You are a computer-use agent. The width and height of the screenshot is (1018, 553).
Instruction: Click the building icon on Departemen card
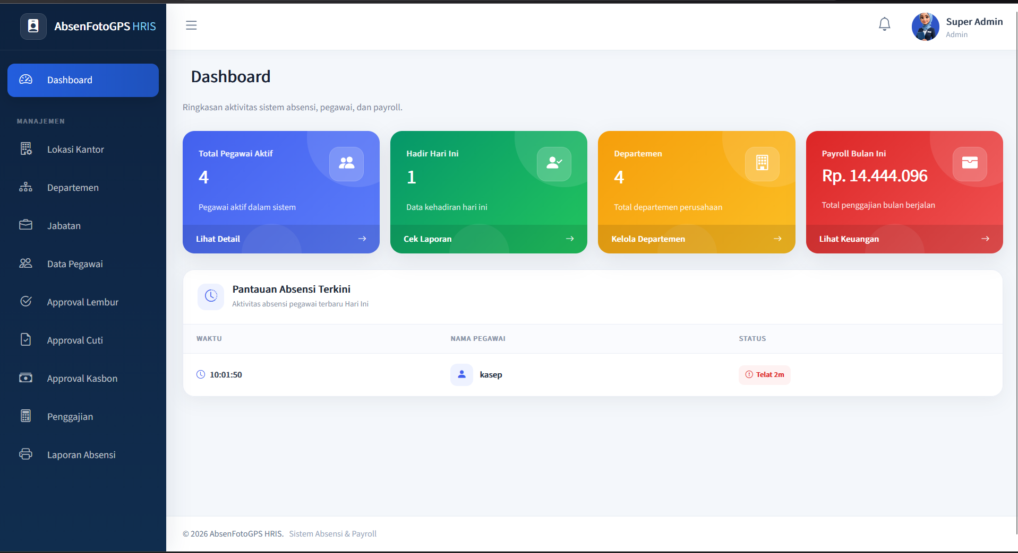[762, 163]
